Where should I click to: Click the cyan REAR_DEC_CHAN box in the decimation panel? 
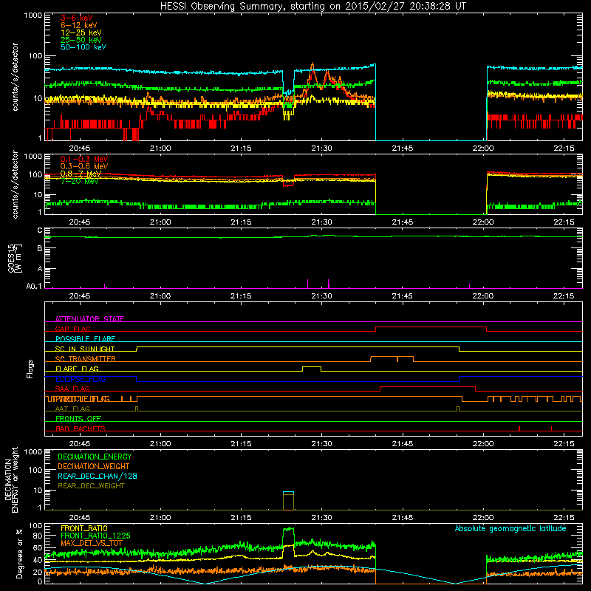coord(288,493)
